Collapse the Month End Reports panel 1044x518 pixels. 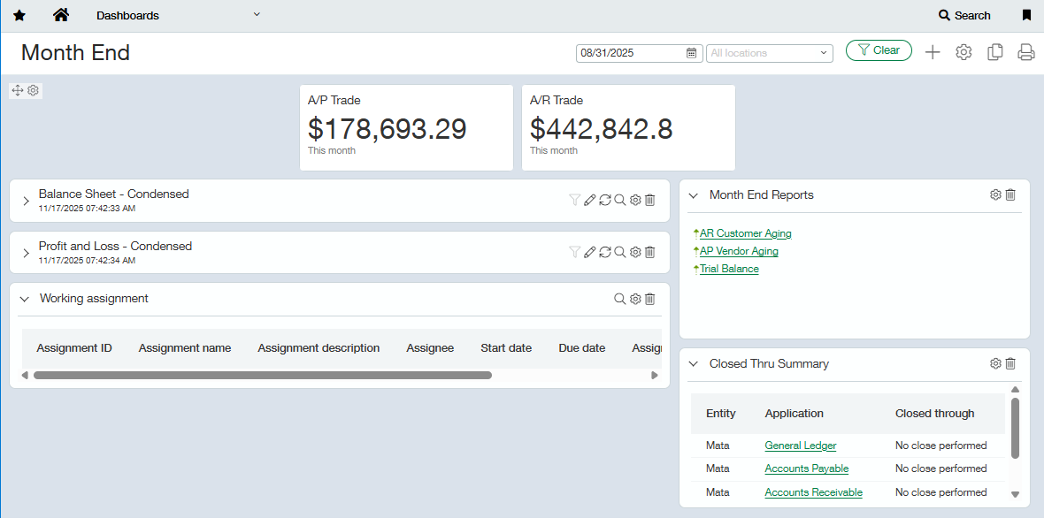click(693, 195)
